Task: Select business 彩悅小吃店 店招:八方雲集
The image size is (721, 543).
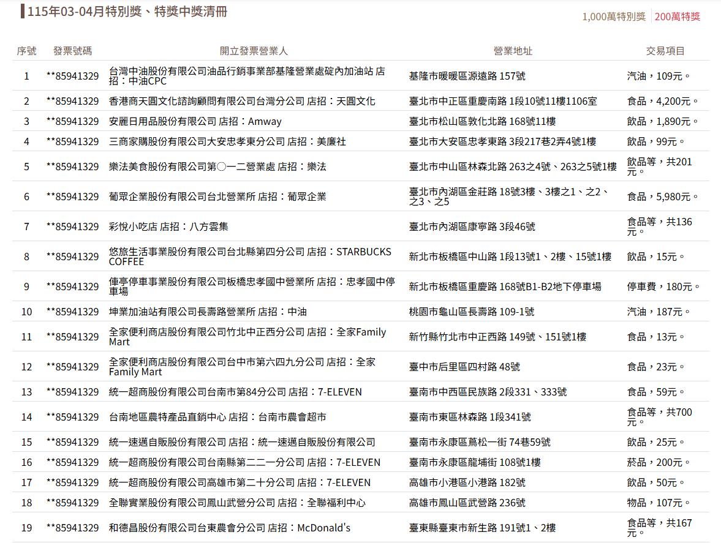Action: (x=168, y=227)
